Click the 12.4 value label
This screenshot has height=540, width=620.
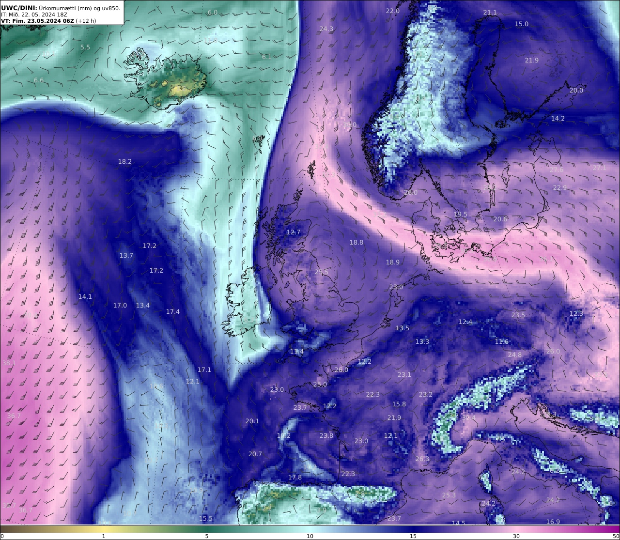coord(465,322)
